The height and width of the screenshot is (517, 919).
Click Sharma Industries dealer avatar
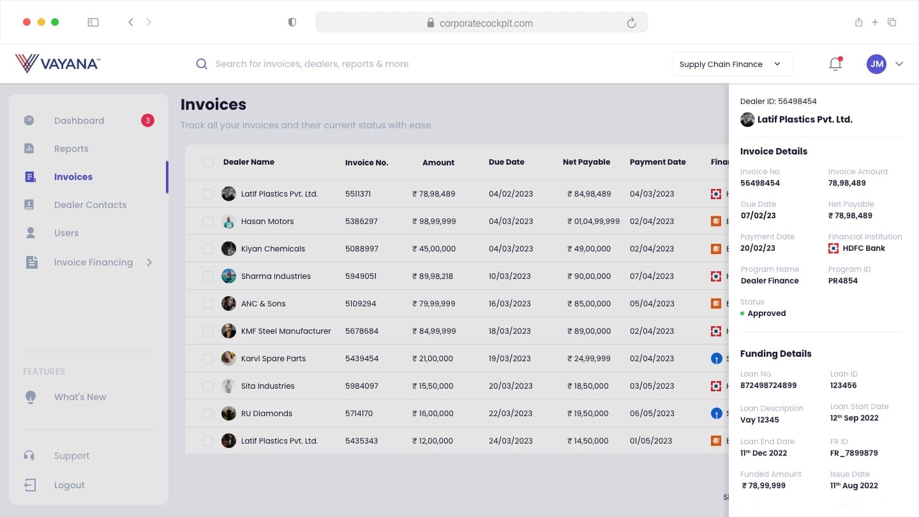click(228, 276)
